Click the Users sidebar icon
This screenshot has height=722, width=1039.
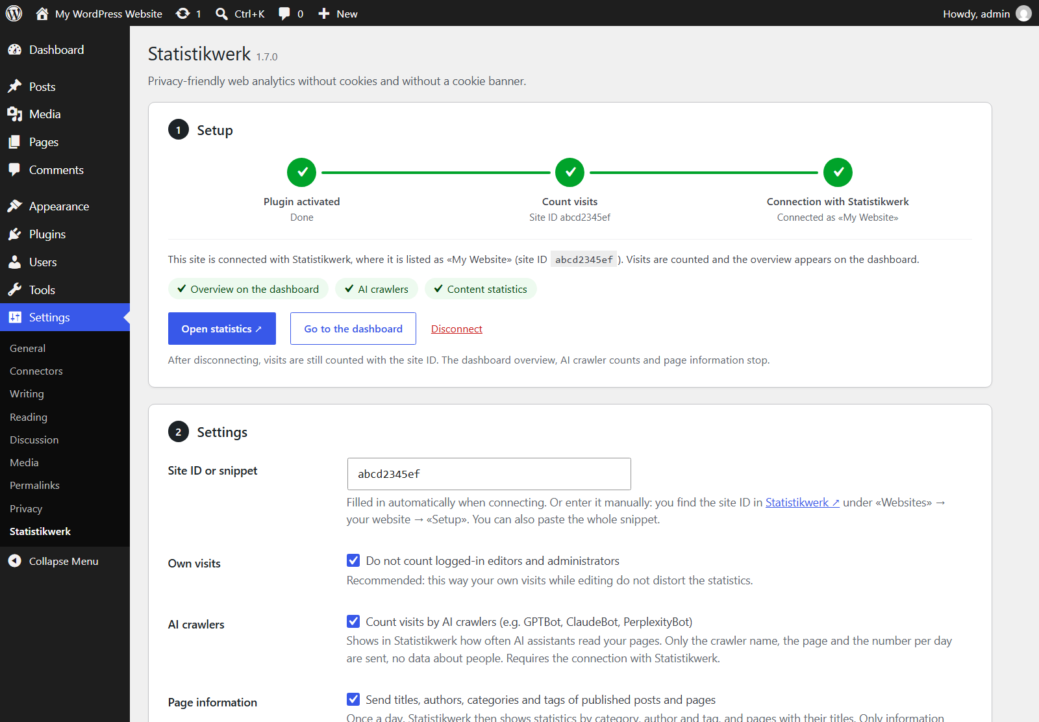point(14,262)
